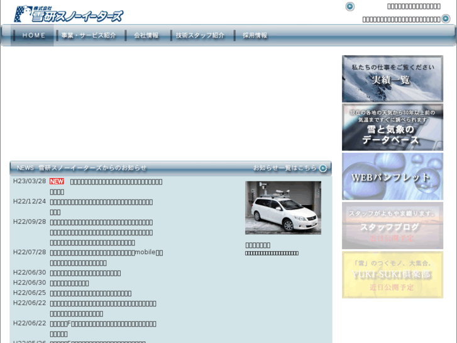This screenshot has height=343, width=457.
Task: Open the first header text link at top right
Action: point(414,6)
